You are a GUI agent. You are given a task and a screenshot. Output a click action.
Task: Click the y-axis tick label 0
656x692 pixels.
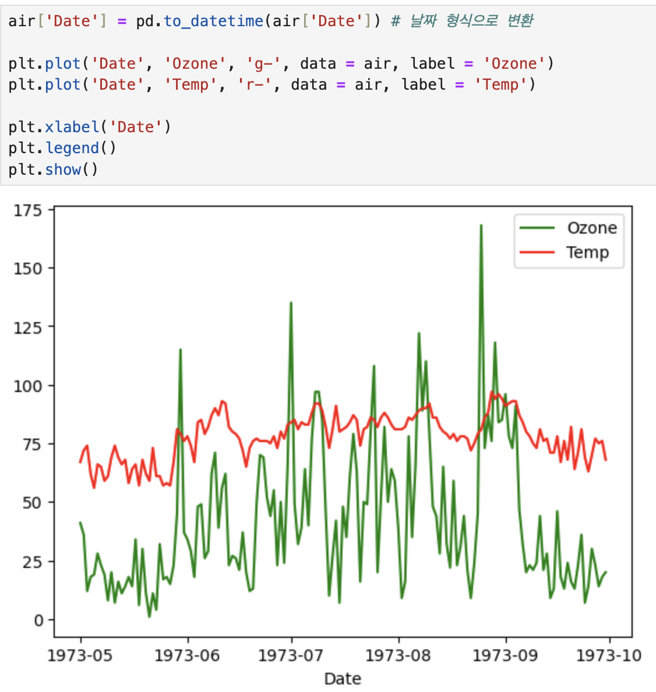tap(38, 620)
